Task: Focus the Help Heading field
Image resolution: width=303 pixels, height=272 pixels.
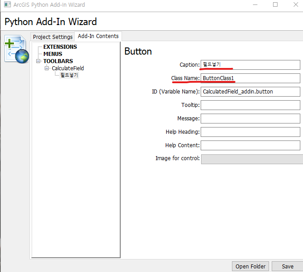Action: [x=250, y=132]
